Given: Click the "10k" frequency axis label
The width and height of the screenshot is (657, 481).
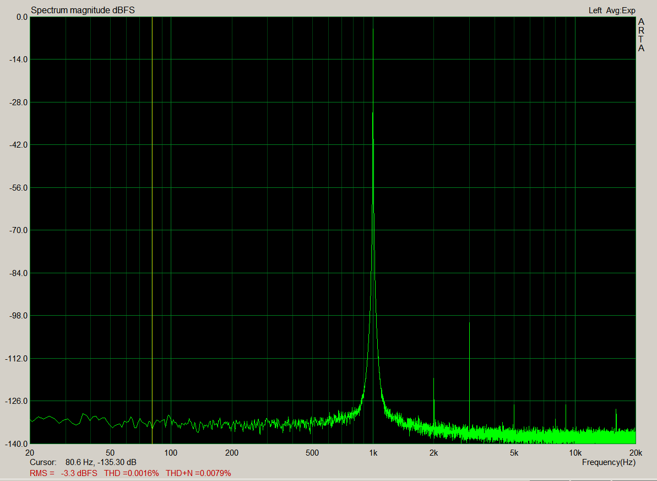Looking at the screenshot, I should (x=575, y=453).
